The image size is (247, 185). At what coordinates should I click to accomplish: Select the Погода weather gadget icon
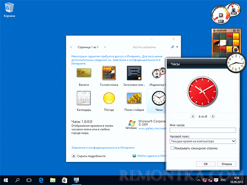(x=109, y=99)
